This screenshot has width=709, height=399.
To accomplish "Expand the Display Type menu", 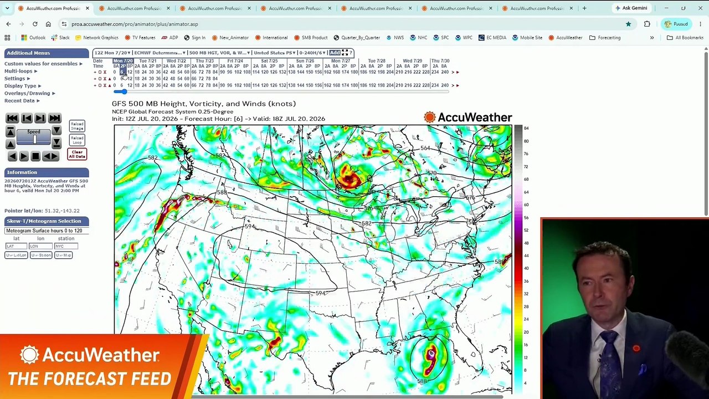I will 23,86.
